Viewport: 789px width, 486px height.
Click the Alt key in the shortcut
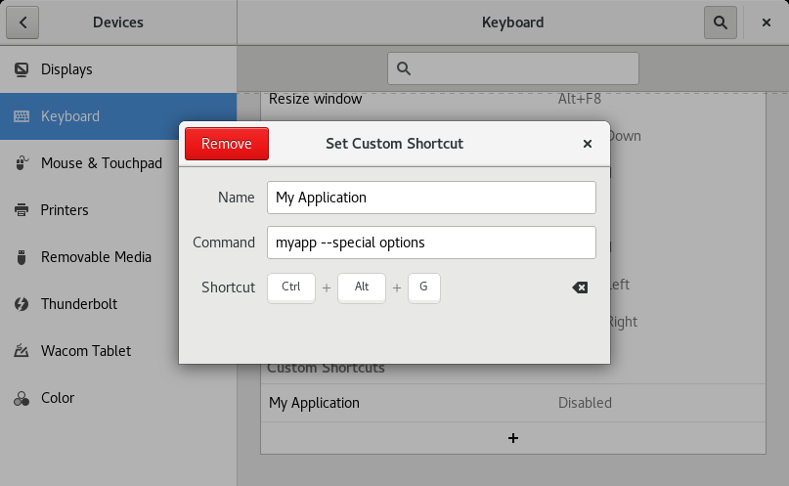(x=362, y=287)
